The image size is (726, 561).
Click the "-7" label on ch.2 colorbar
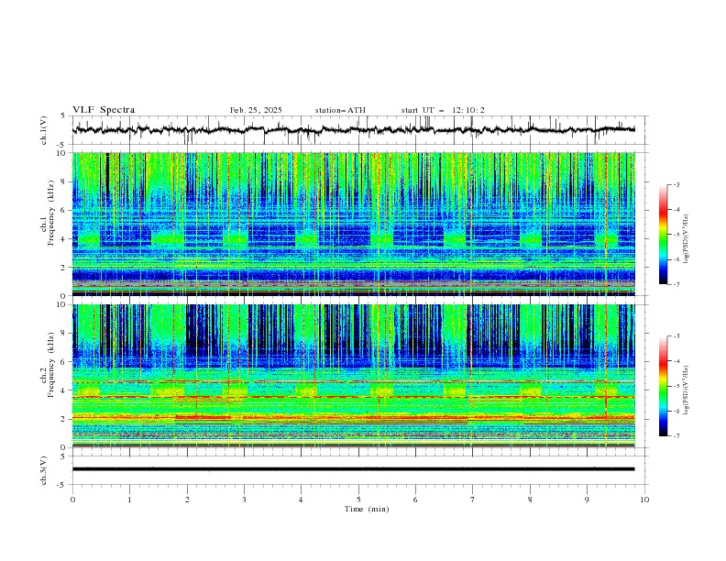676,435
